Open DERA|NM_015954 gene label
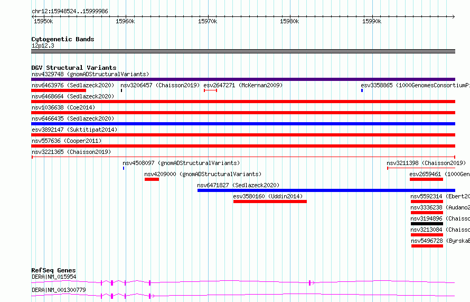 coord(54,277)
